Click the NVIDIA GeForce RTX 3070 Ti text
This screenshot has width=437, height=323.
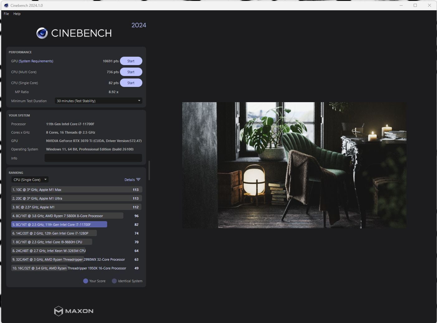(94, 141)
